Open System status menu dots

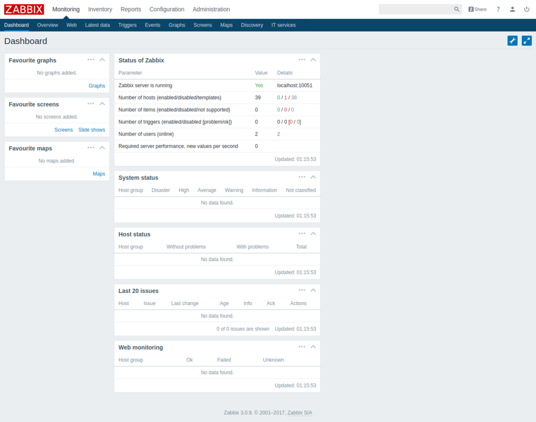click(301, 177)
